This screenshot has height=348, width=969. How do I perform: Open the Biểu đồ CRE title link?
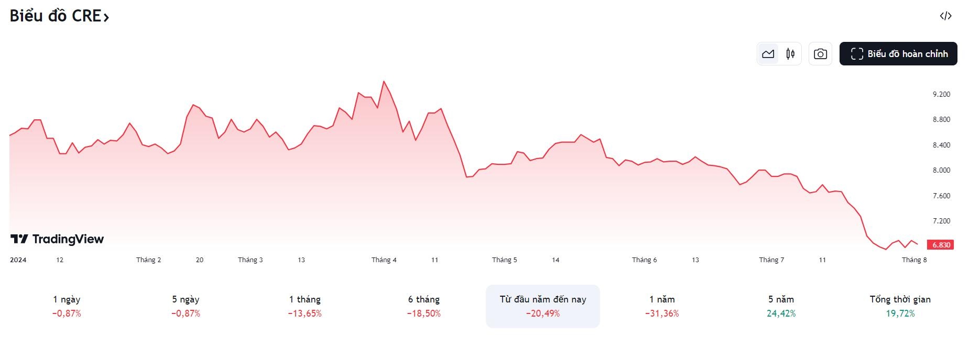tap(56, 16)
